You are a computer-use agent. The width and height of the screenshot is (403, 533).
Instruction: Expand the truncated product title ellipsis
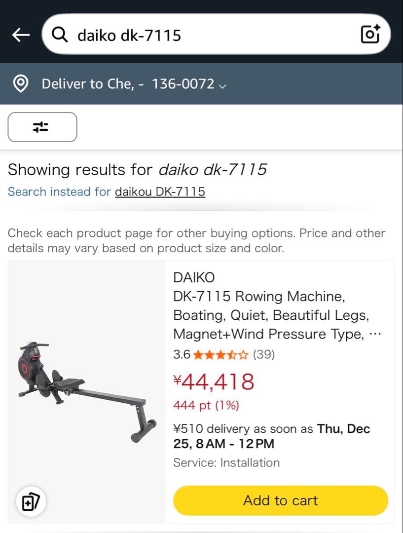click(x=375, y=335)
